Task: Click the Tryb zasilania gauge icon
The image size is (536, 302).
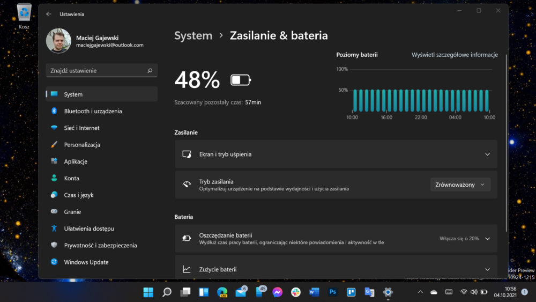Action: 187,185
